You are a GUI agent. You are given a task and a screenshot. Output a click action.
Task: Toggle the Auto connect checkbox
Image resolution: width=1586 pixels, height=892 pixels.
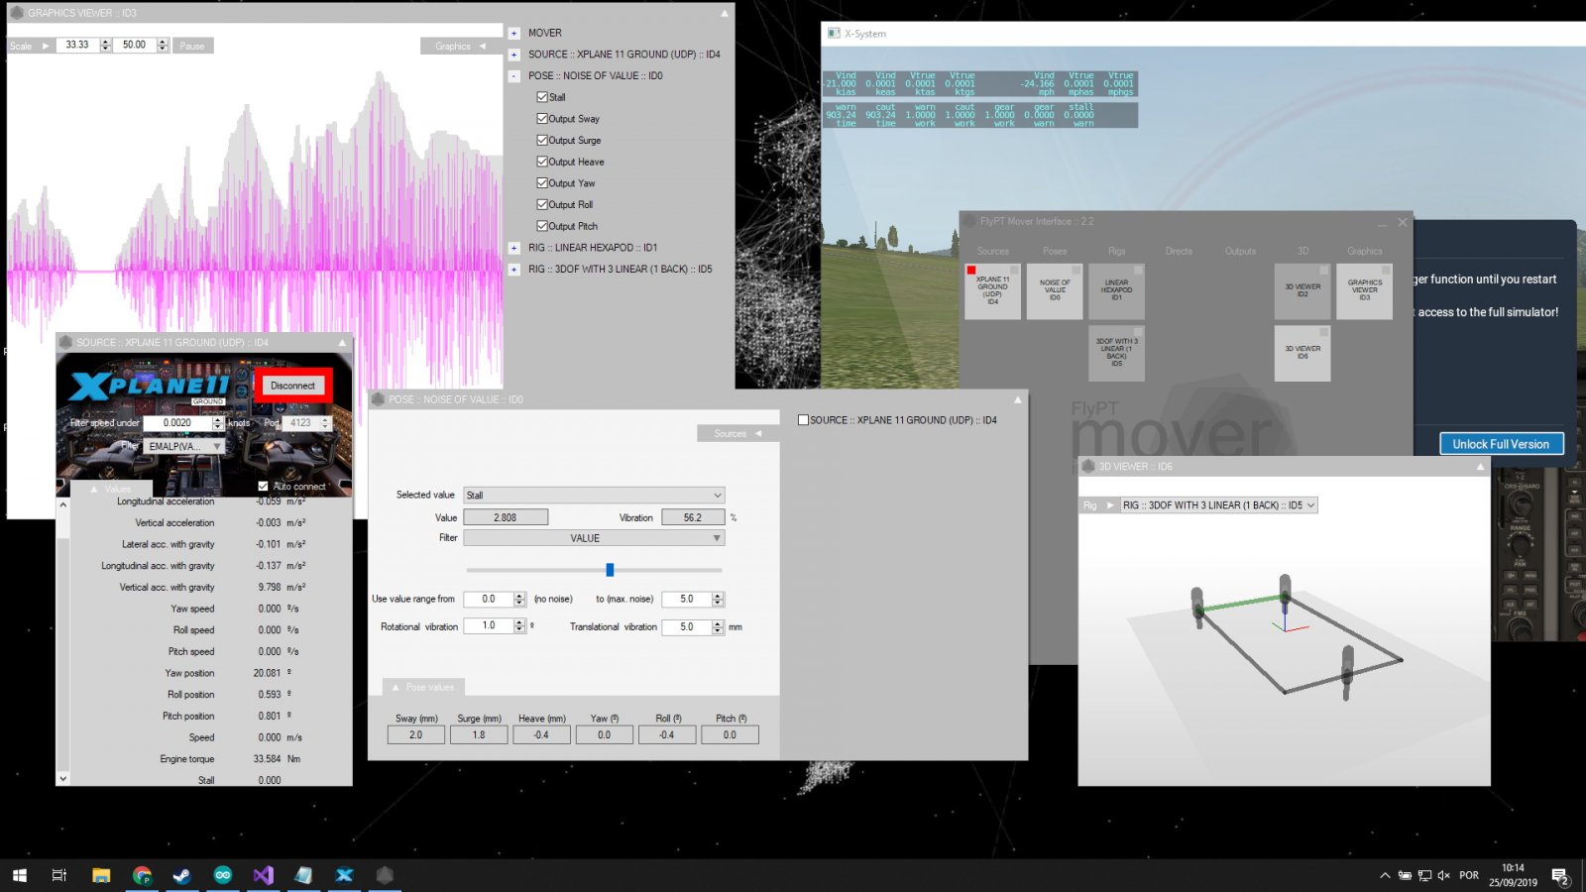point(263,487)
